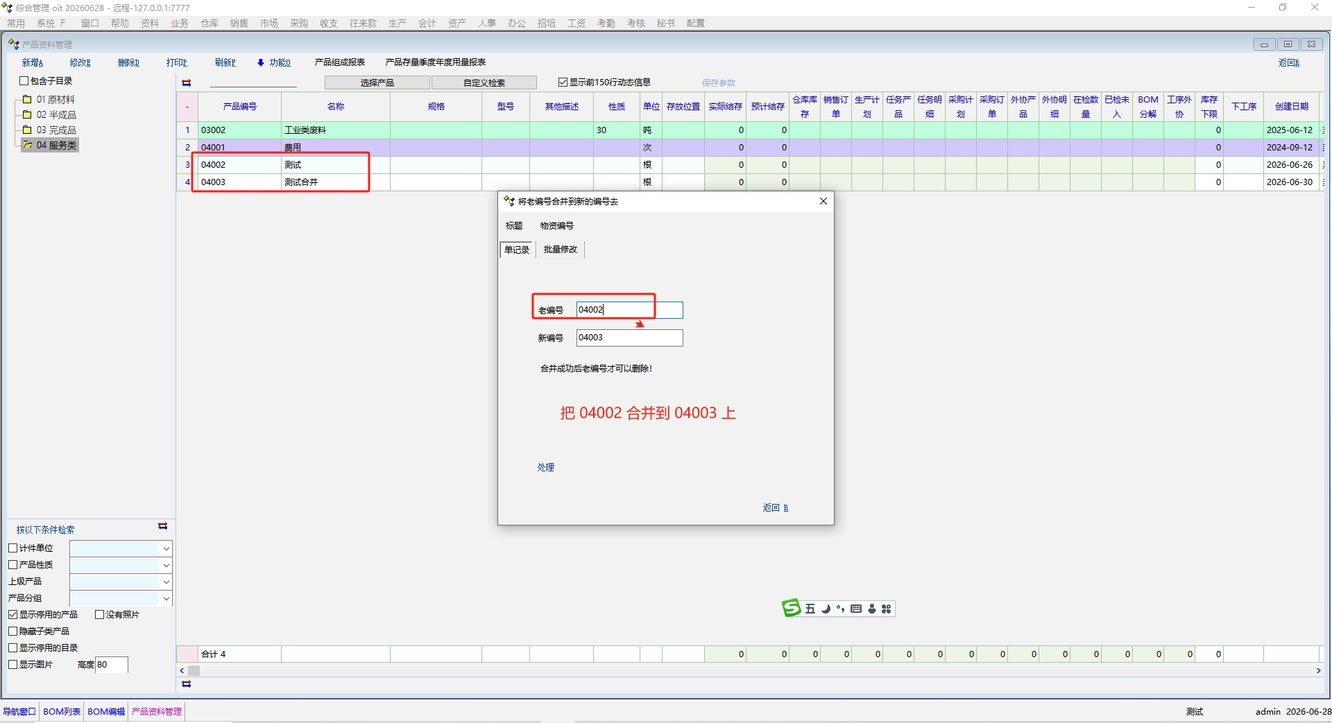Open the 产品组成报表 report
The height and width of the screenshot is (723, 1332).
pos(340,62)
